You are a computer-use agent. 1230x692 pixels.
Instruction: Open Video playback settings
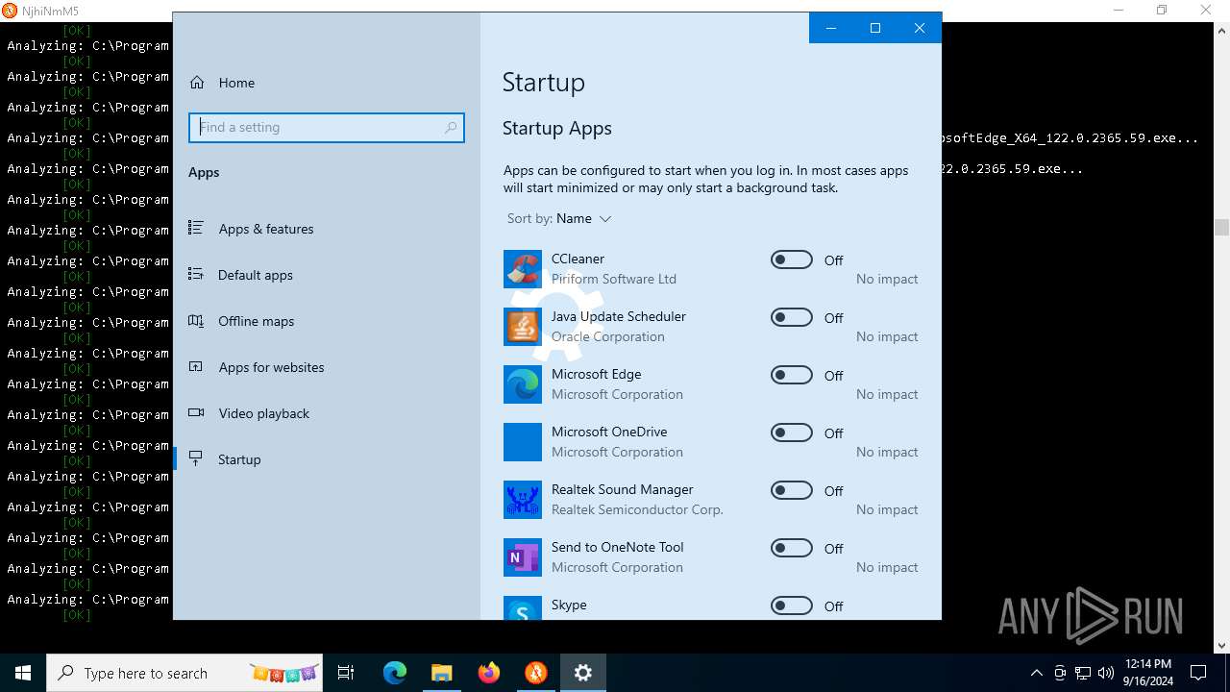tap(327, 413)
